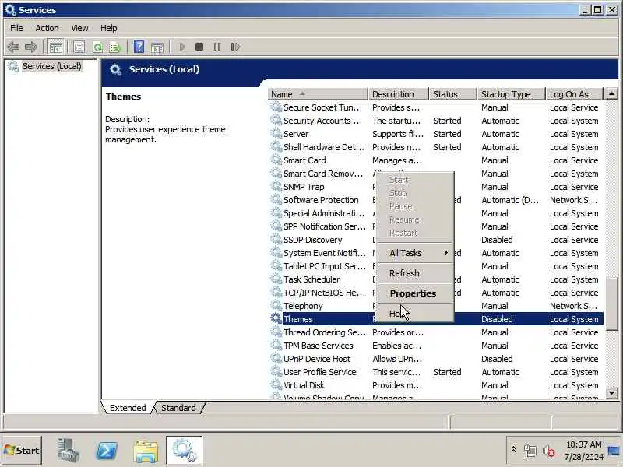Open the Help menu in menu bar
The height and width of the screenshot is (467, 623).
108,28
